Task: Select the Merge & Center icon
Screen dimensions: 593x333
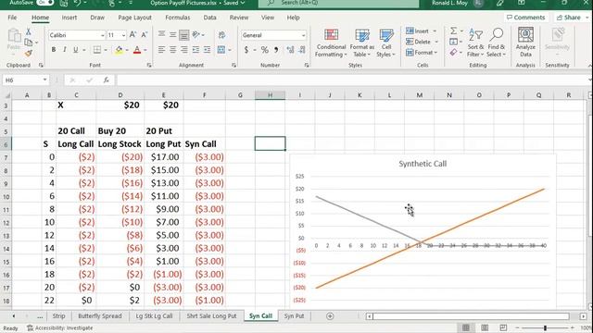Action: click(221, 50)
